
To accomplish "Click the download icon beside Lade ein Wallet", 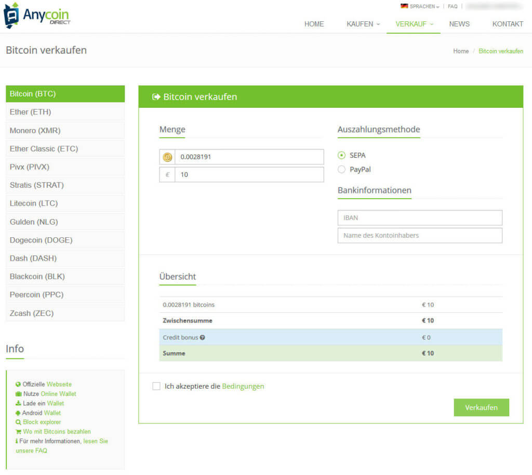I will (18, 403).
